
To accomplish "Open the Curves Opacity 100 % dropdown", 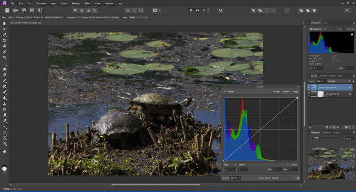I will click(x=235, y=178).
